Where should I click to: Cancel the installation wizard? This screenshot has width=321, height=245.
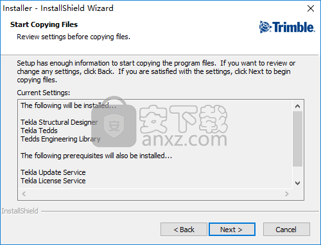click(x=286, y=230)
